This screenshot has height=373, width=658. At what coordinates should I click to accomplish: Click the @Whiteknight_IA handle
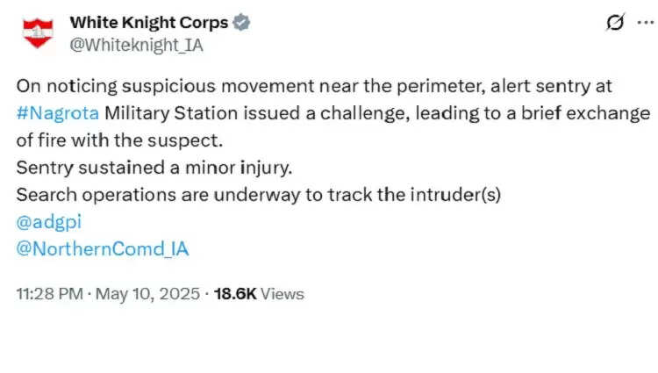click(136, 46)
